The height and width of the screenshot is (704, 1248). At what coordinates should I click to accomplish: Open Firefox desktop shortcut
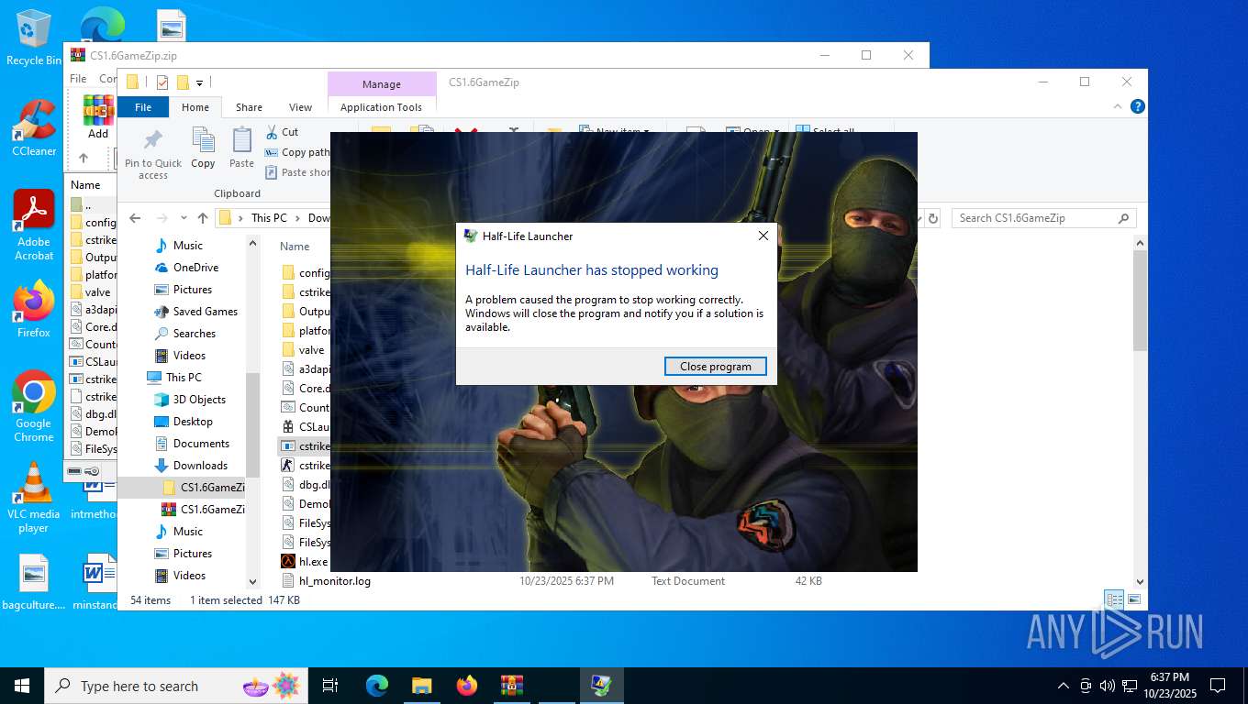[x=34, y=310]
